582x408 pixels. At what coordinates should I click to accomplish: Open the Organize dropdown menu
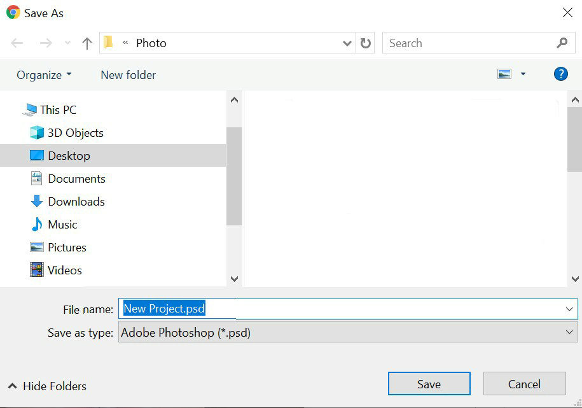click(x=44, y=75)
